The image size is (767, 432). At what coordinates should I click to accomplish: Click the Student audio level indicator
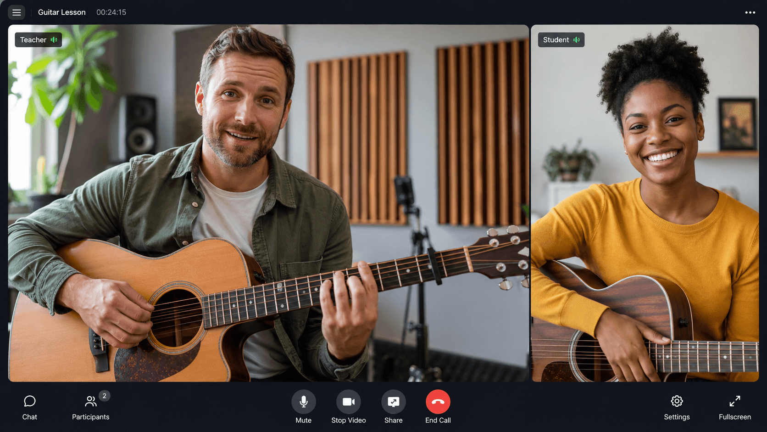pyautogui.click(x=577, y=40)
